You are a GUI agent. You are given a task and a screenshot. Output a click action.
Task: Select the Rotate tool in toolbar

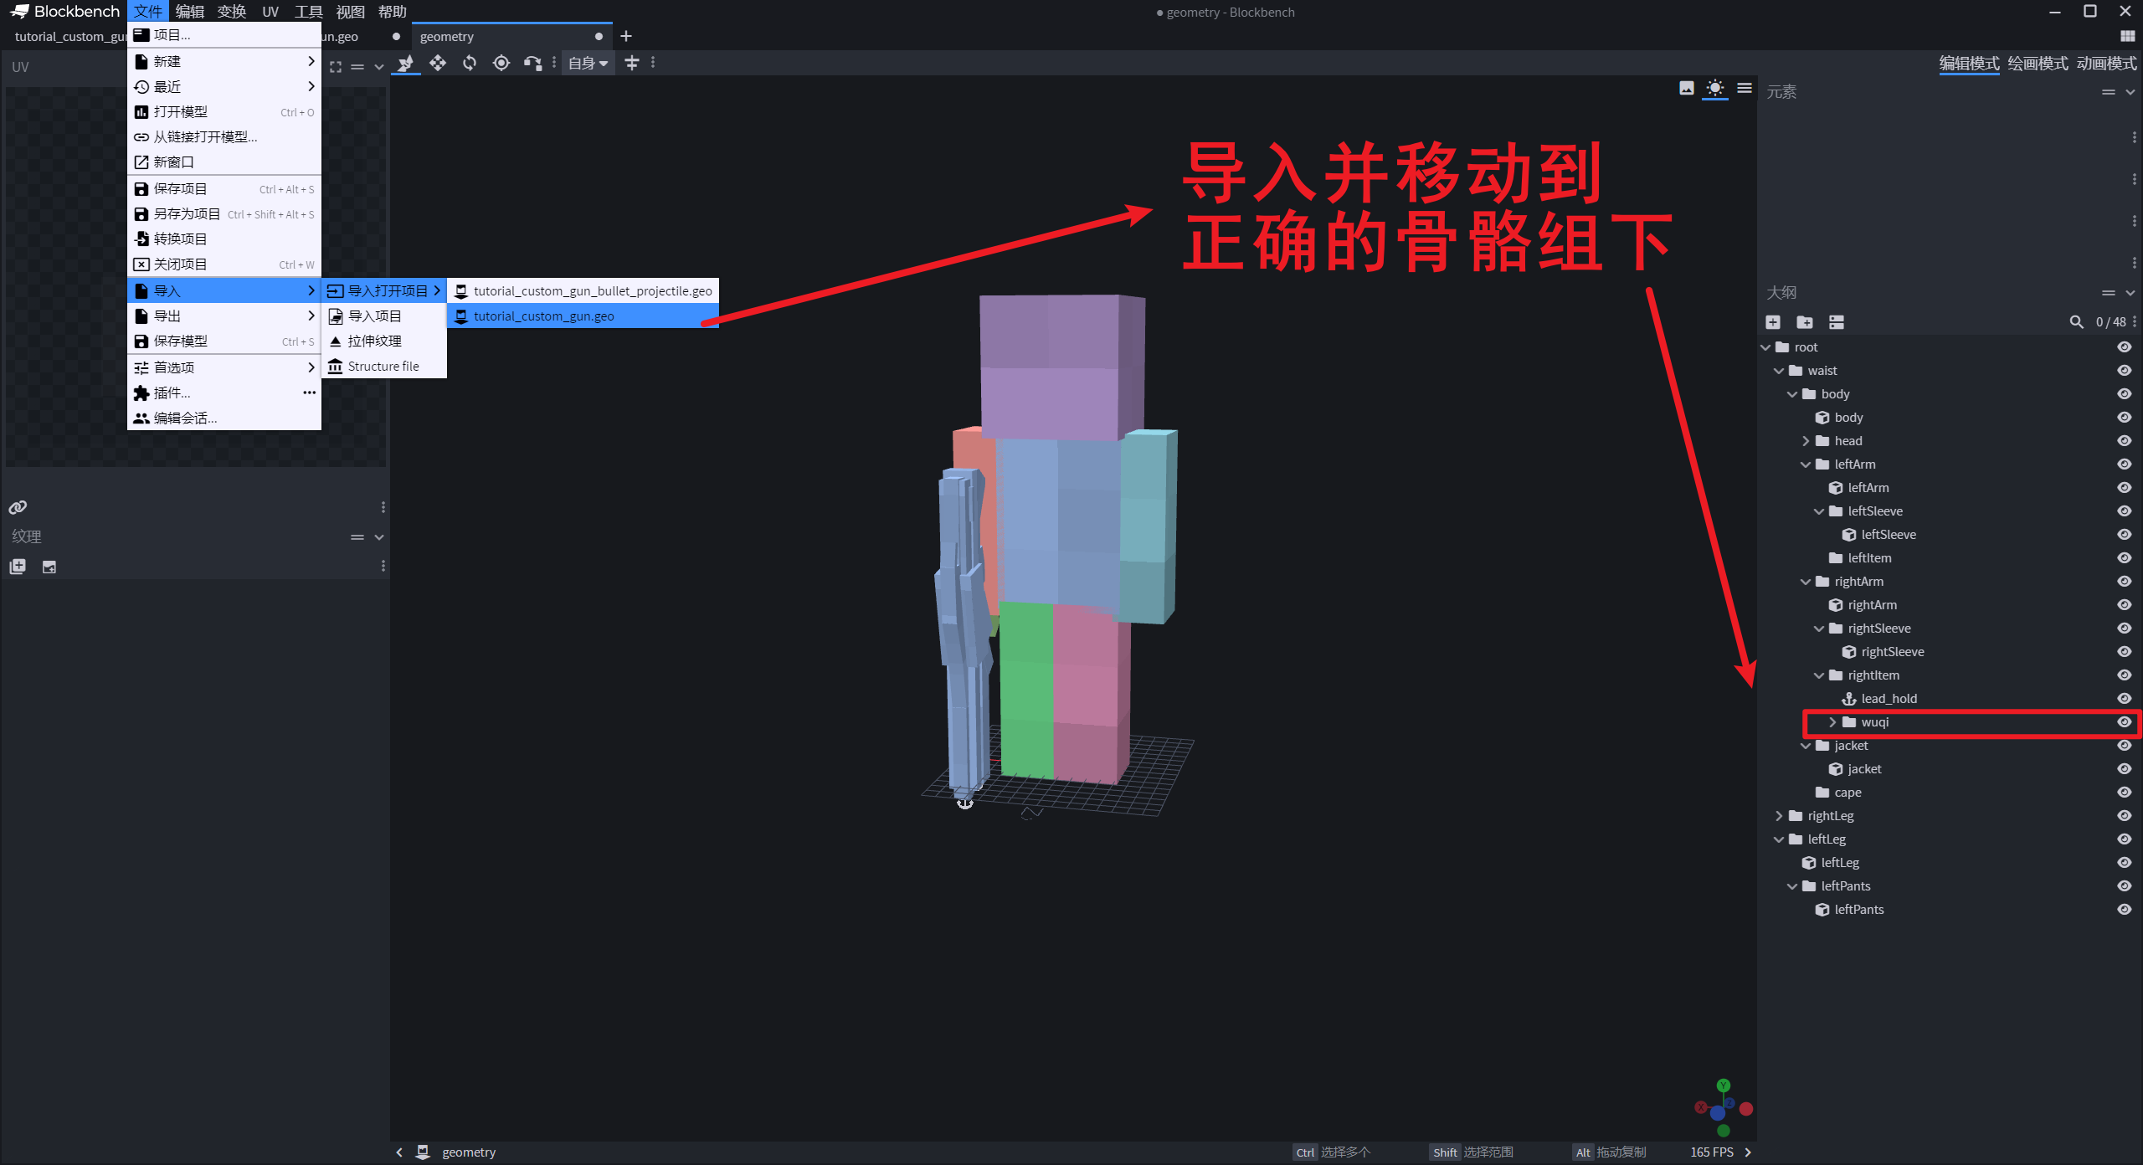tap(470, 63)
